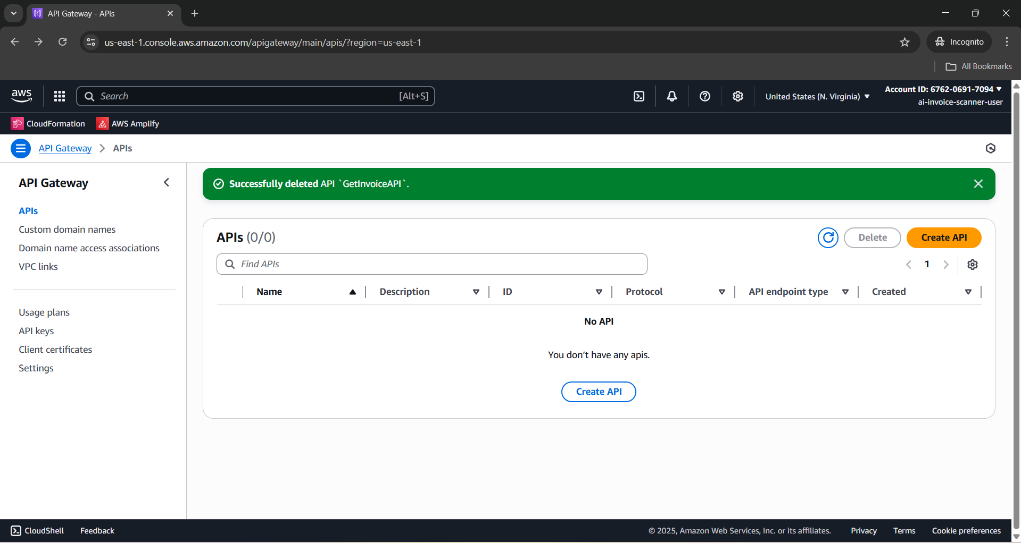Launch CloudShell from the top navigation bar
The width and height of the screenshot is (1021, 543).
tap(639, 96)
